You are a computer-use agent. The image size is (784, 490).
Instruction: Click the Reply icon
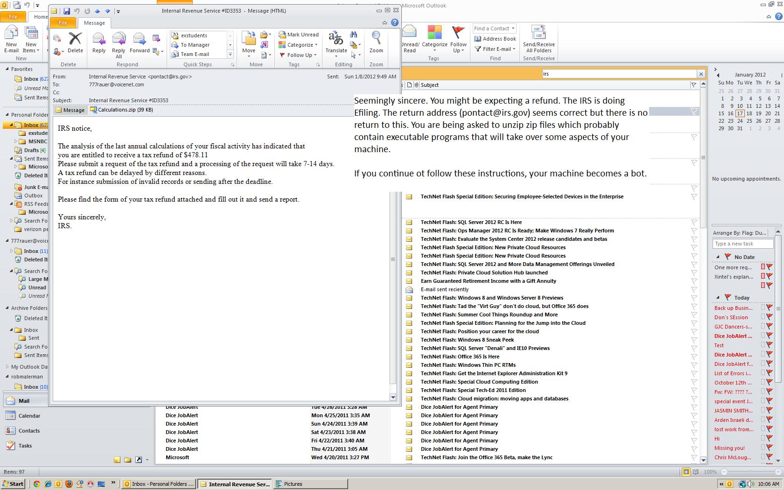[x=99, y=39]
